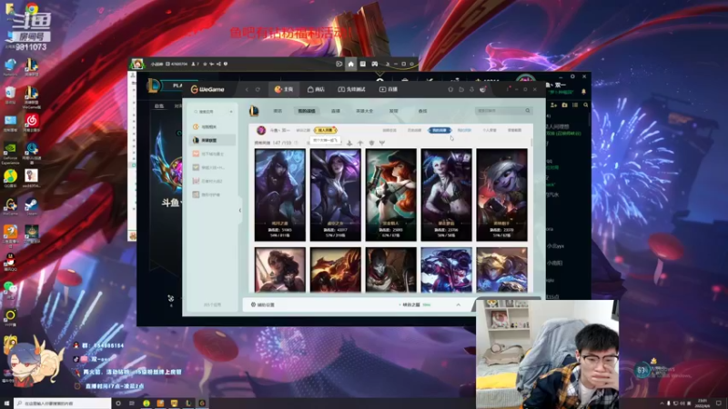Open the Jinx champion card
The width and height of the screenshot is (728, 409).
446,195
